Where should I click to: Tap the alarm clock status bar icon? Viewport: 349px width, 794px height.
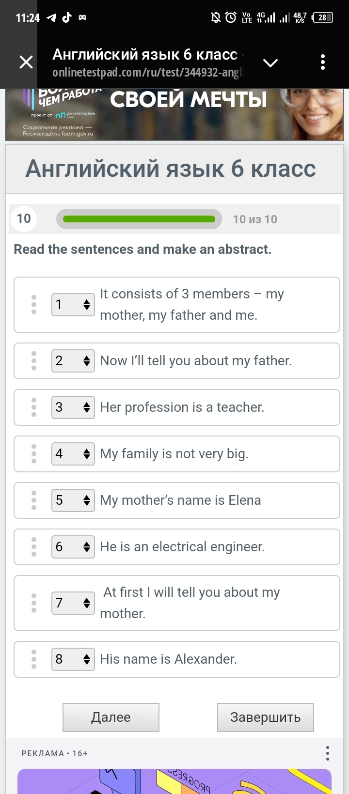[x=231, y=18]
